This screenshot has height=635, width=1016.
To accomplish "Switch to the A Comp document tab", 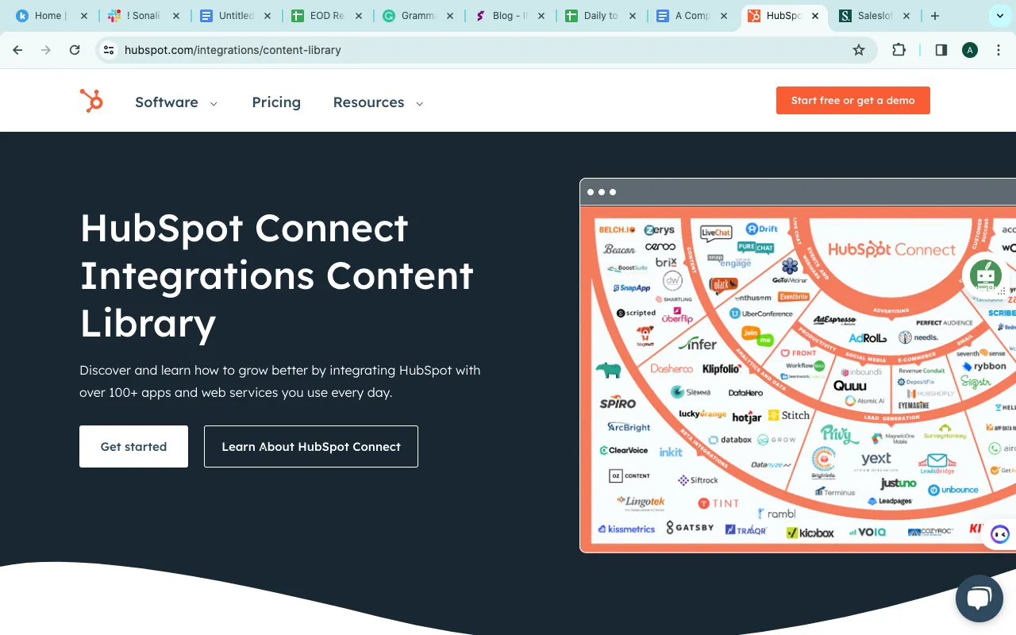I will 691,16.
